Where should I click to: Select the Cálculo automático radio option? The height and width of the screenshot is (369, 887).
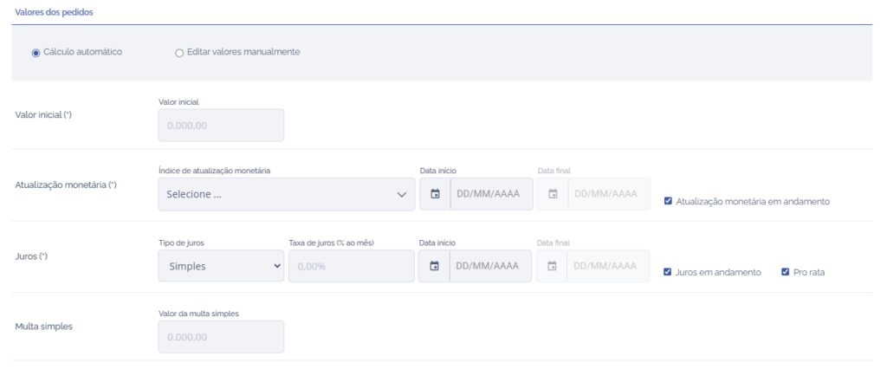36,52
